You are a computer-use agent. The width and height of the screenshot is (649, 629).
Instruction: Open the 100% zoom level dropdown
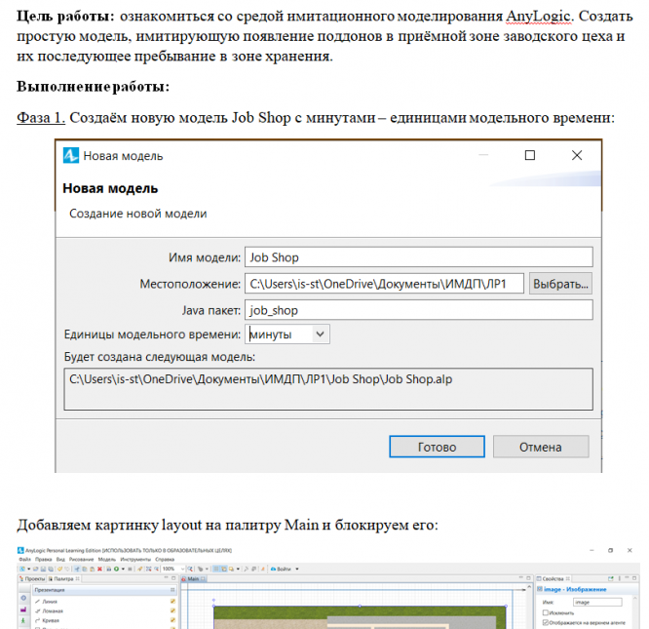pos(173,569)
